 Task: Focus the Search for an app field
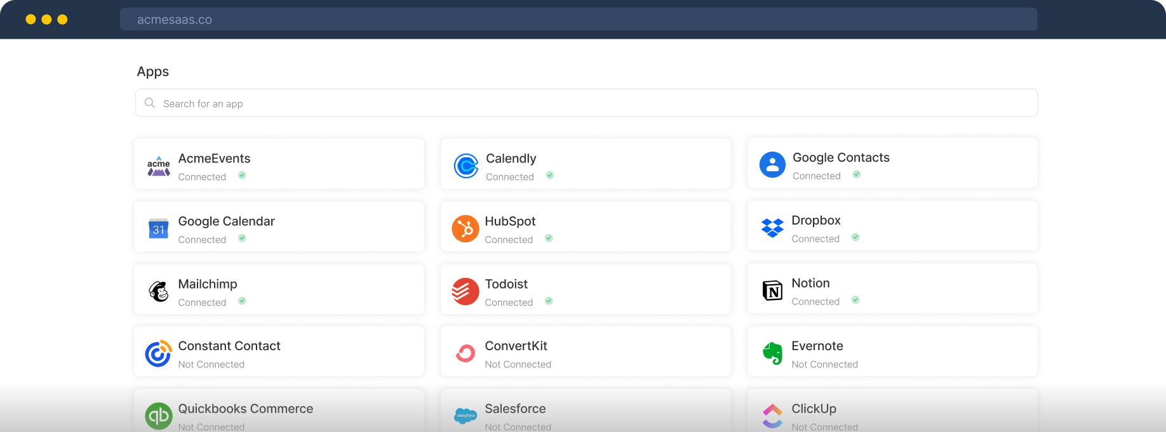[586, 103]
